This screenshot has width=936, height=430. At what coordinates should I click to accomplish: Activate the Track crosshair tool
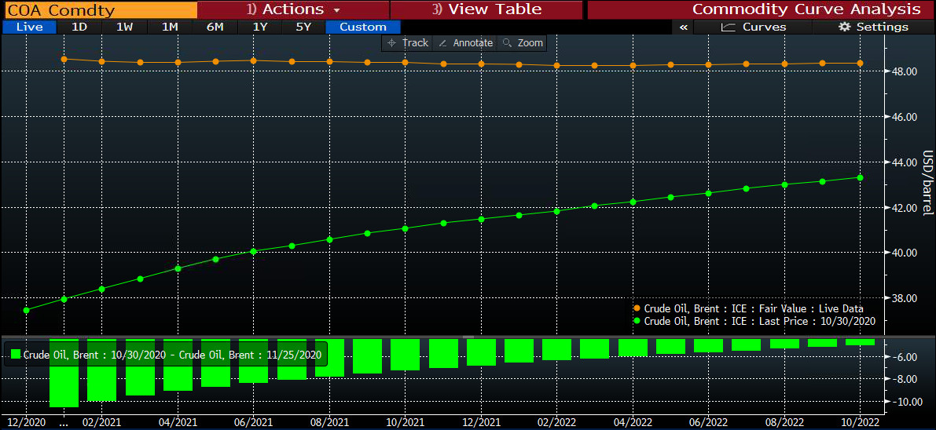tap(408, 43)
